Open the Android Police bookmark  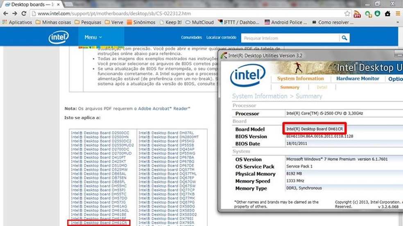click(286, 22)
